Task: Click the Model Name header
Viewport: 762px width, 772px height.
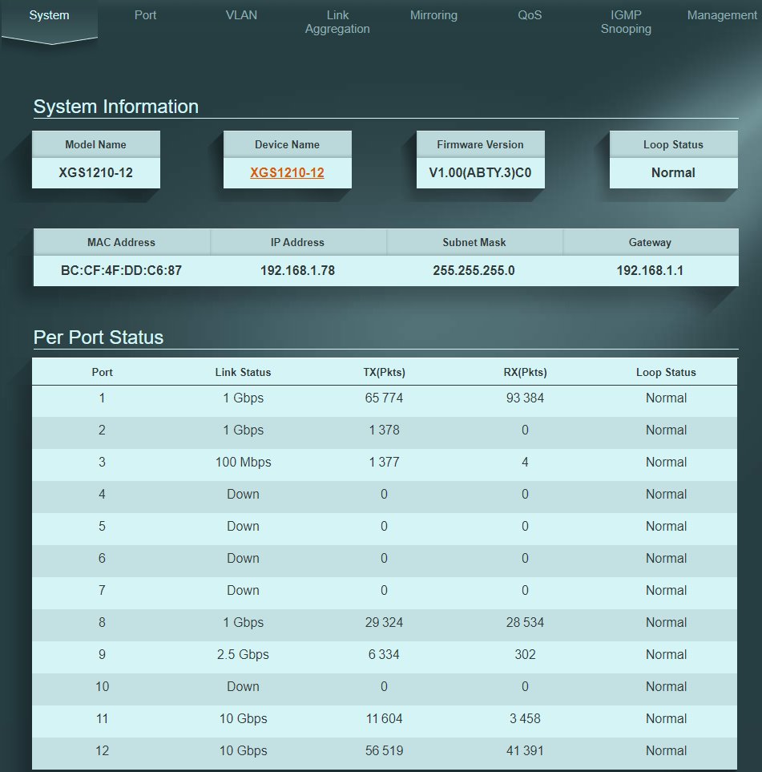Action: click(x=95, y=144)
